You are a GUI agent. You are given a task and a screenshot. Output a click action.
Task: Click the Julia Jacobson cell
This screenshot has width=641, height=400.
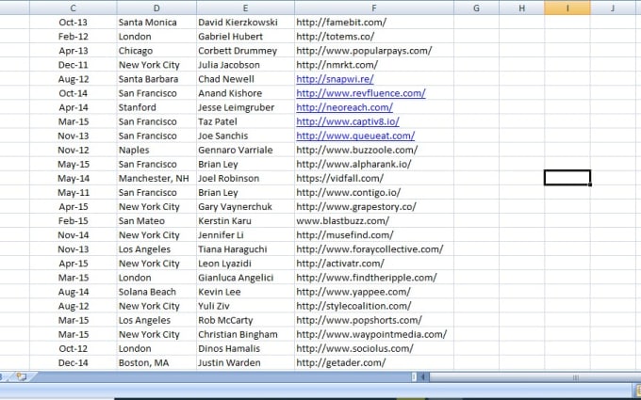[245, 65]
